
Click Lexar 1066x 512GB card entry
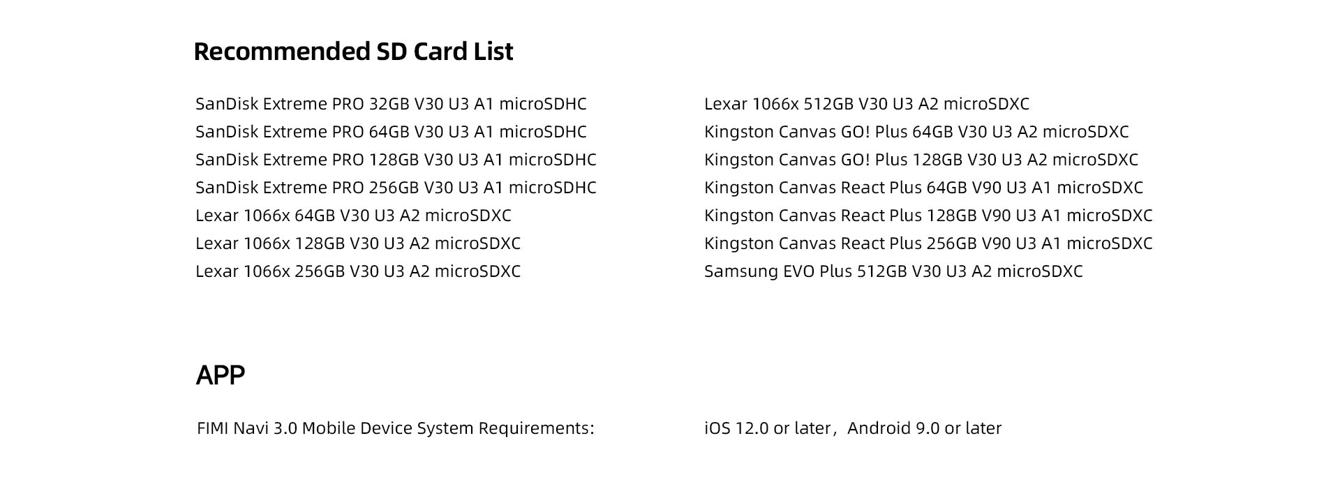coord(866,104)
